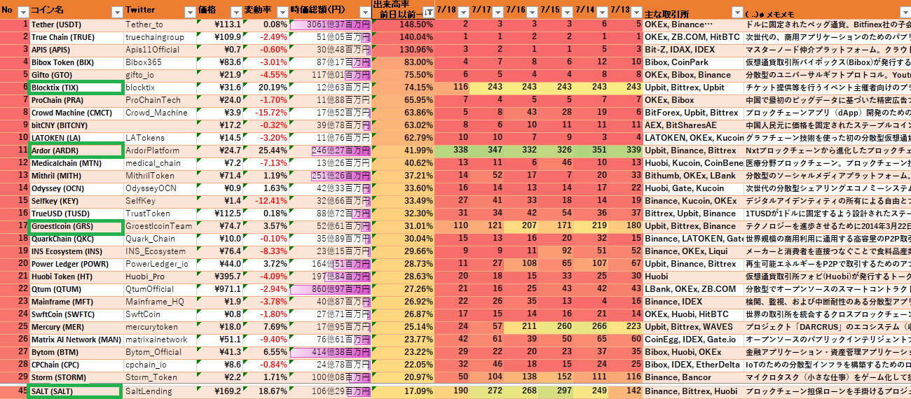Image resolution: width=911 pixels, height=399 pixels.
Task: Select the Ardor (ARDR) coin name cell
Action: tap(75, 150)
